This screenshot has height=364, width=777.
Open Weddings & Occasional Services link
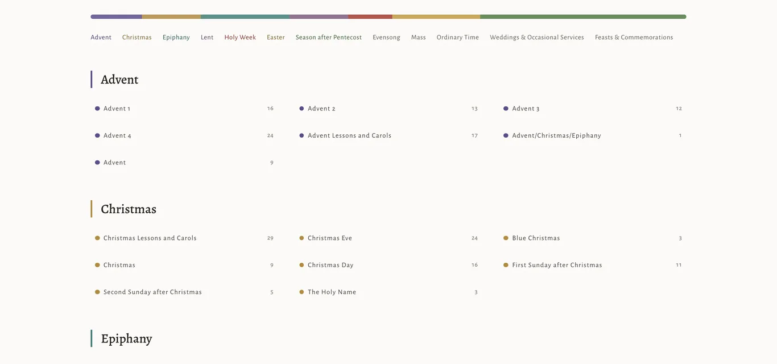[537, 37]
